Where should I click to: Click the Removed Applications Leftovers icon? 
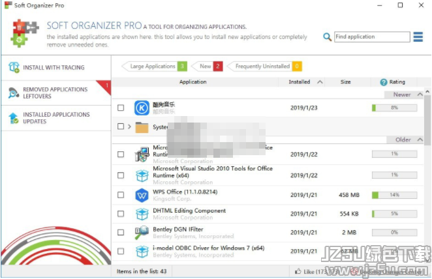point(14,93)
